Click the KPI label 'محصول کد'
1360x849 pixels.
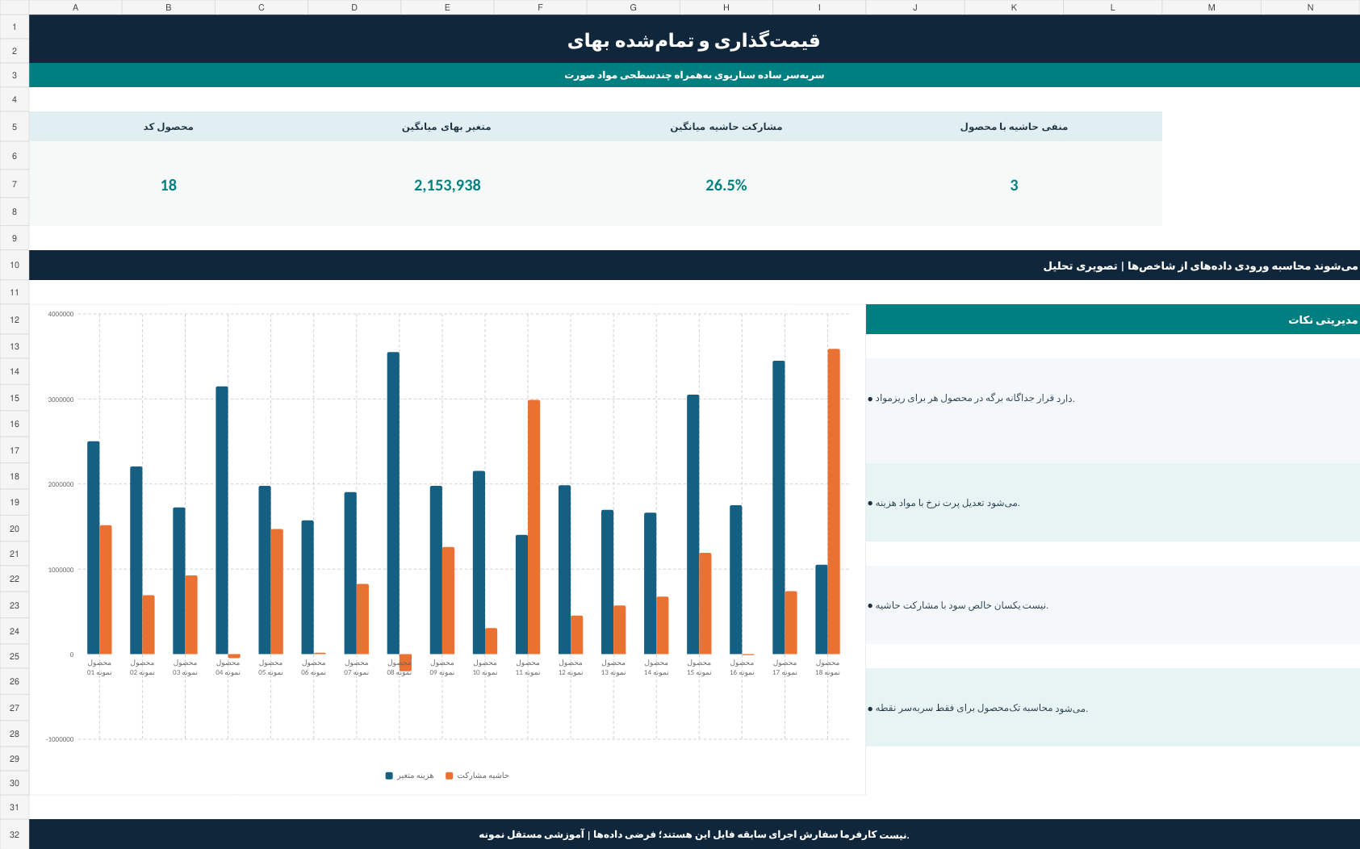point(169,127)
